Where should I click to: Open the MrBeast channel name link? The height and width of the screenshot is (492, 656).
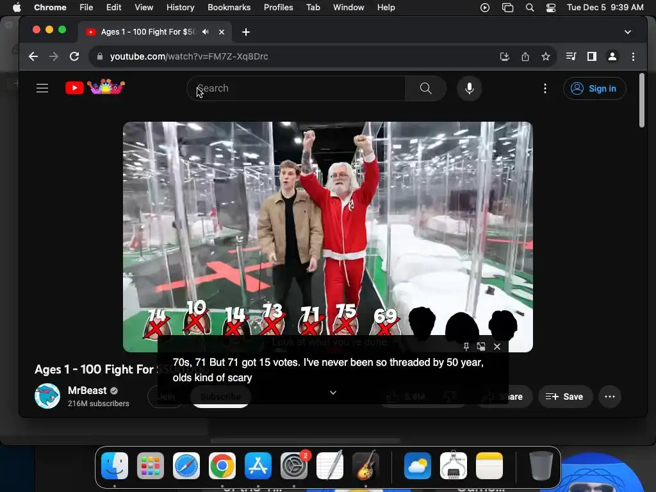tap(87, 390)
